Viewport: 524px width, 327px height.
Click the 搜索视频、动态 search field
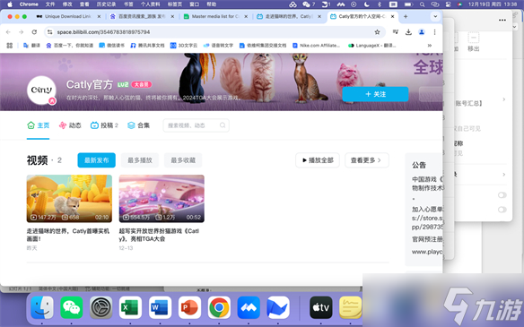196,125
